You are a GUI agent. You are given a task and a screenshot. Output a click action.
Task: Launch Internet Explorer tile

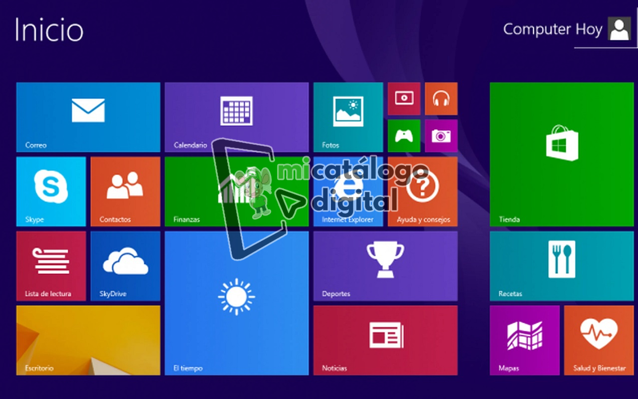[x=348, y=192]
